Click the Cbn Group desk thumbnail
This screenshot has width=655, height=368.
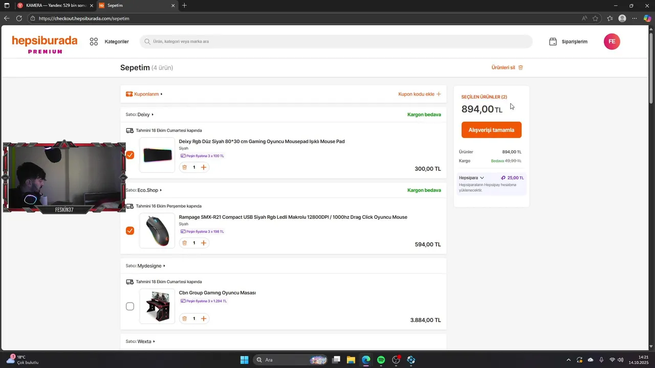pyautogui.click(x=157, y=306)
